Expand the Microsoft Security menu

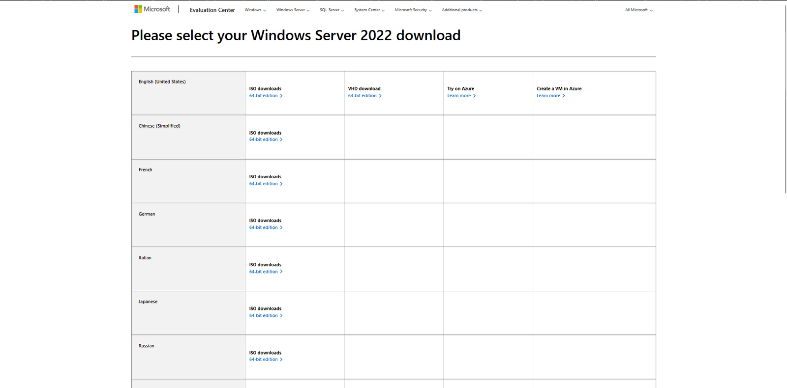click(x=413, y=10)
